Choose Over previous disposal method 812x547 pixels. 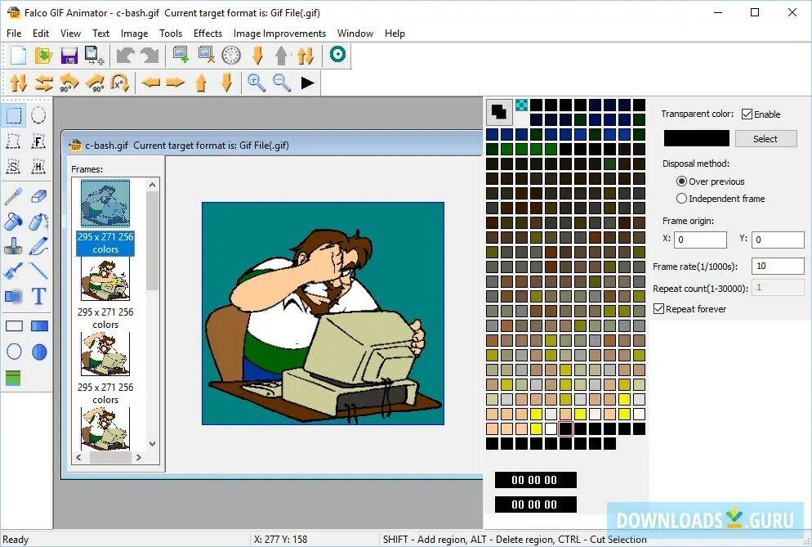tap(681, 182)
